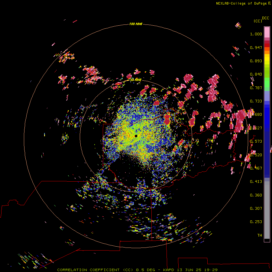
Task: Select the 0.840 legend value
Action: [x=256, y=74]
